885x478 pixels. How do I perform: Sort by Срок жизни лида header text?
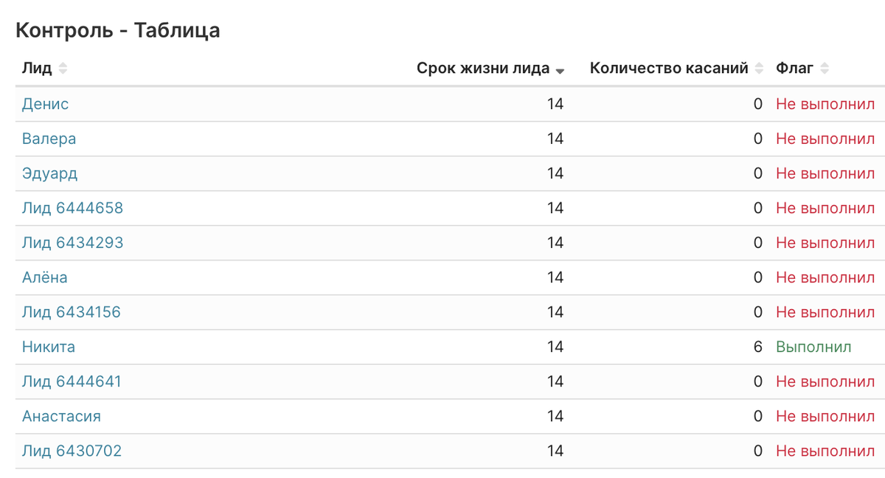point(483,69)
